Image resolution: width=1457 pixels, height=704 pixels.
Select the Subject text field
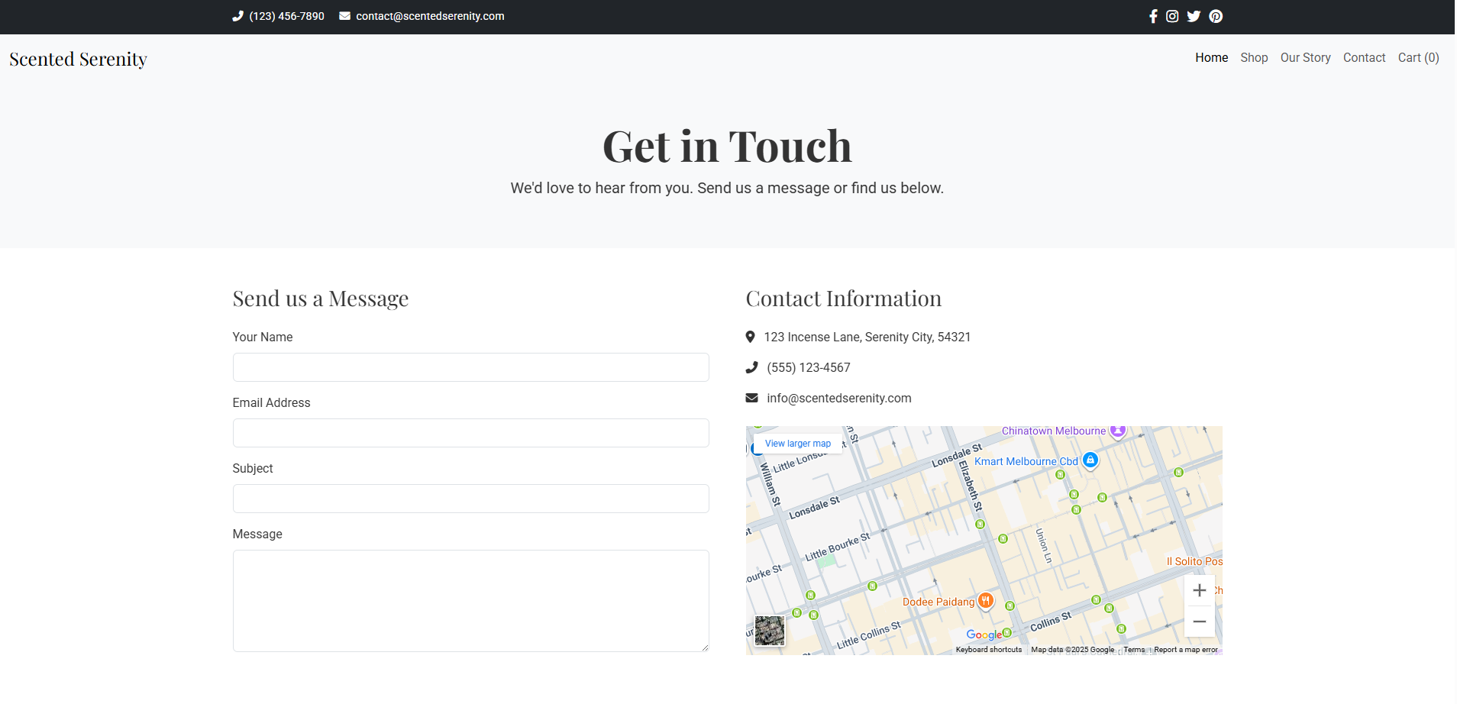pos(470,499)
